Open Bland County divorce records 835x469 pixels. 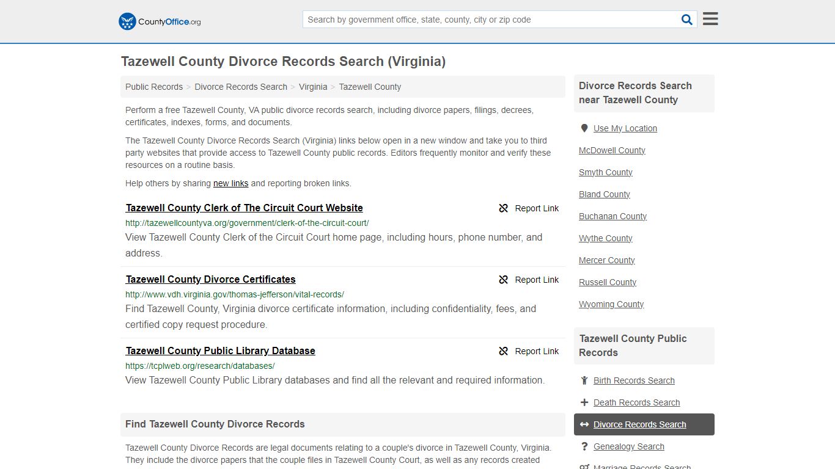(x=605, y=194)
